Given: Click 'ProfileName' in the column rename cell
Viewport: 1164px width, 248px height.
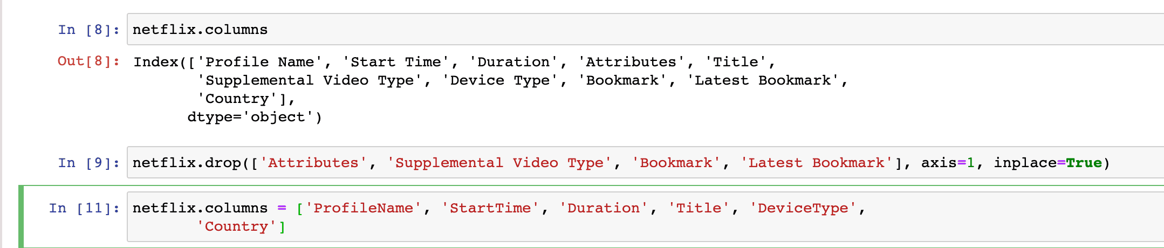Looking at the screenshot, I should (x=363, y=208).
